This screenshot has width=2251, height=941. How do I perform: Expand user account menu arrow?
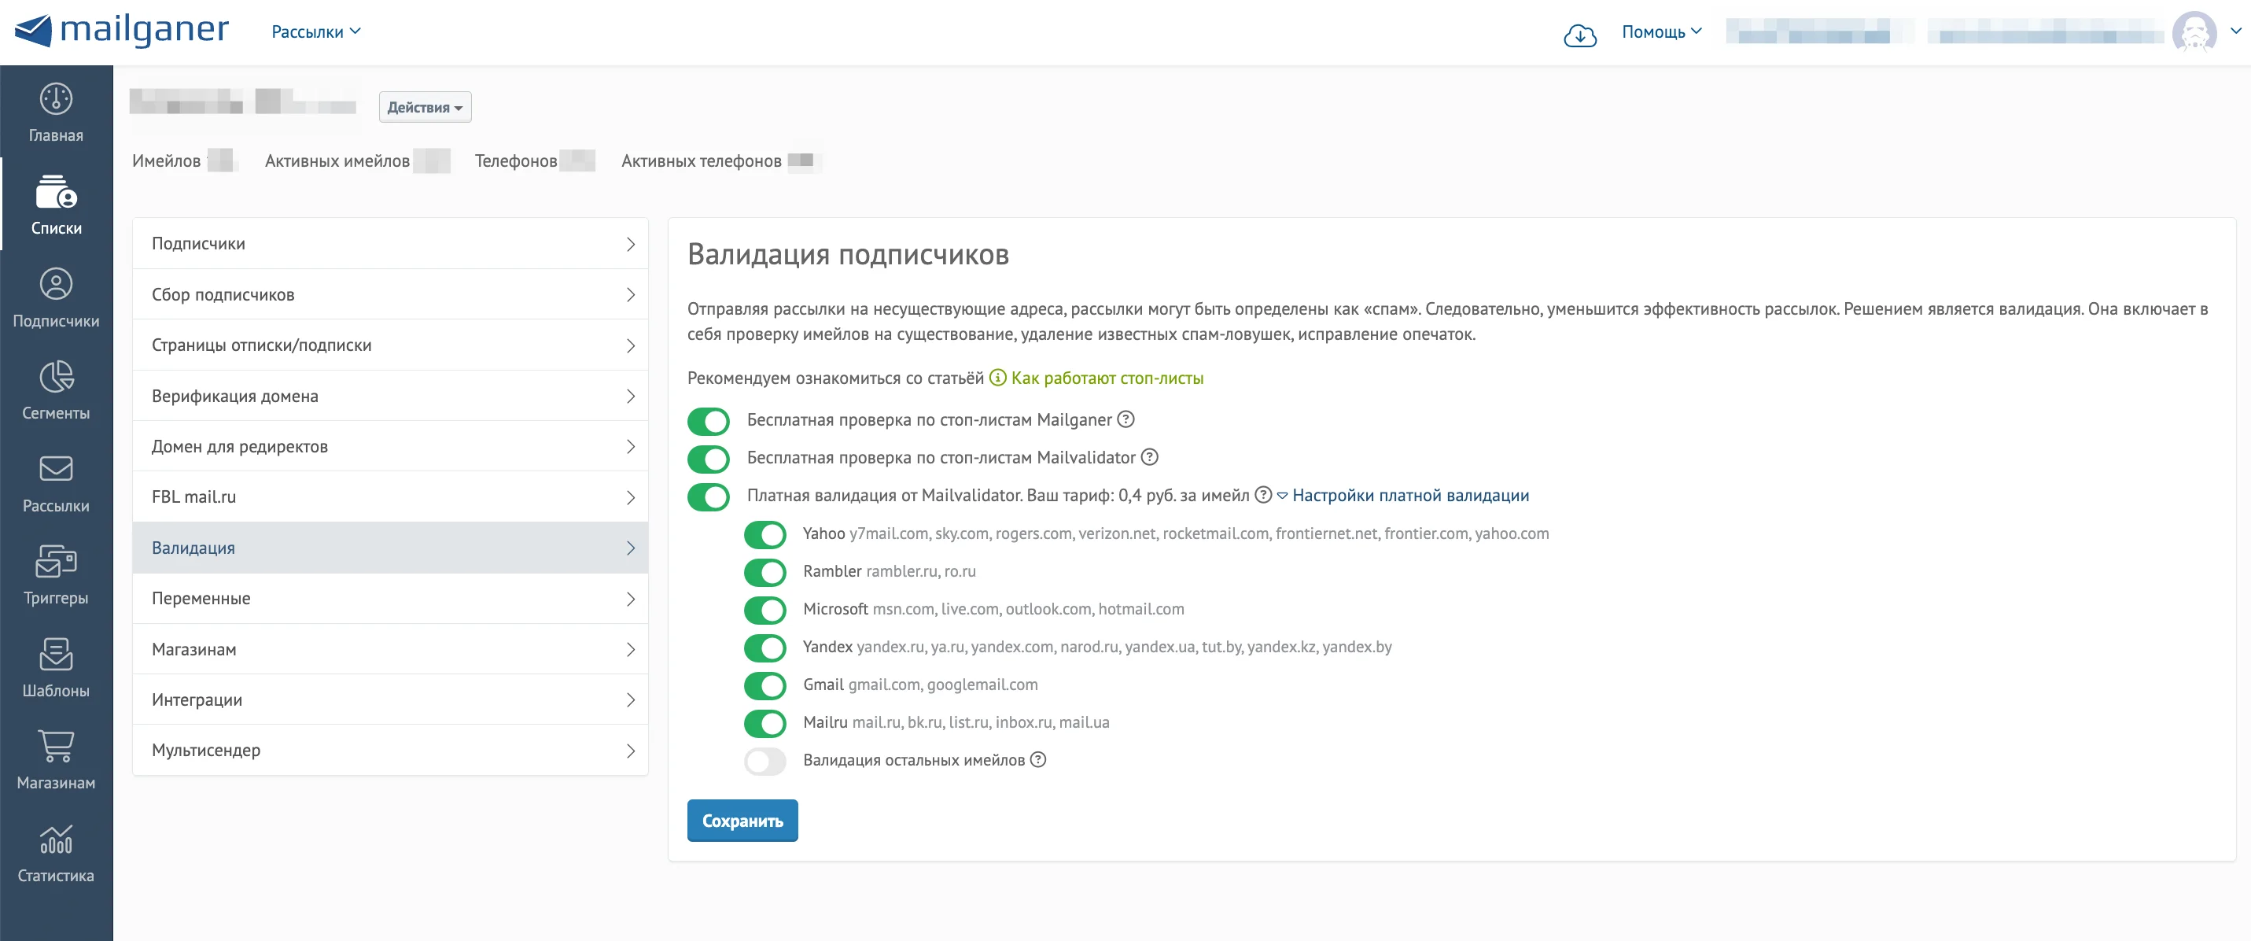(2235, 31)
